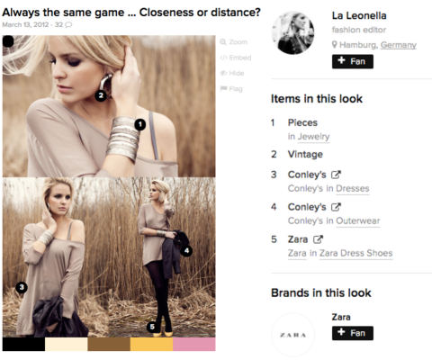Viewport: 432px width, 360px height.
Task: Pick the golden yellow color swatch
Action: (151, 344)
